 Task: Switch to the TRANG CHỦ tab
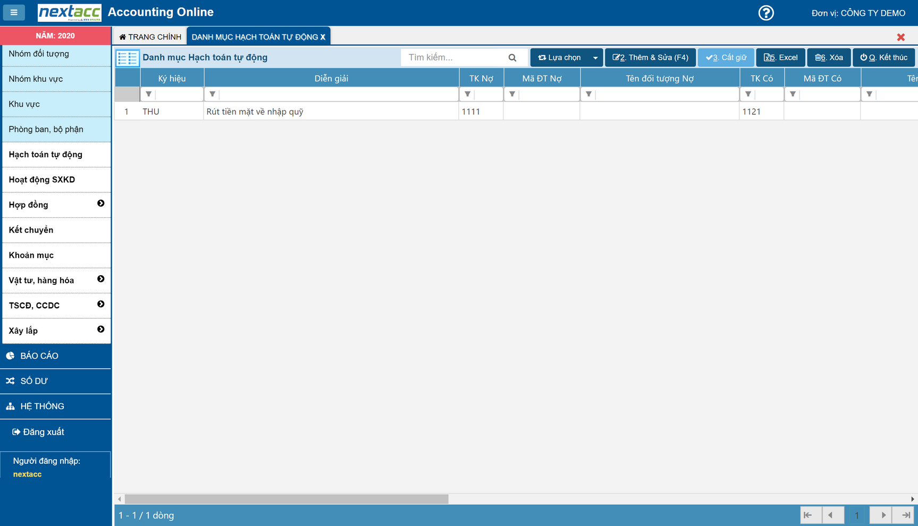click(x=150, y=37)
